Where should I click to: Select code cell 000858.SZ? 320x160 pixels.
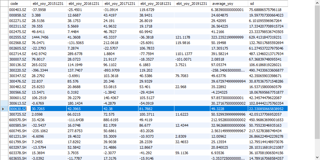pos(20,15)
